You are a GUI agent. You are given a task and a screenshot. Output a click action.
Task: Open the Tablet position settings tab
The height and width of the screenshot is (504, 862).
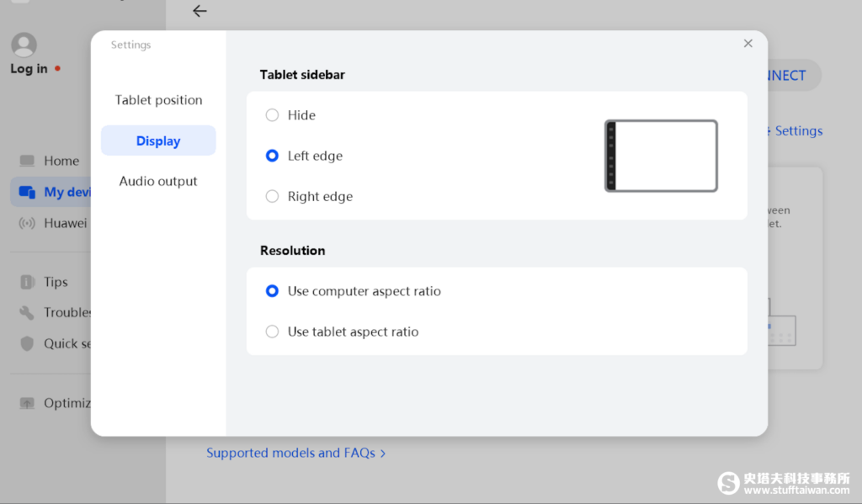tap(158, 100)
